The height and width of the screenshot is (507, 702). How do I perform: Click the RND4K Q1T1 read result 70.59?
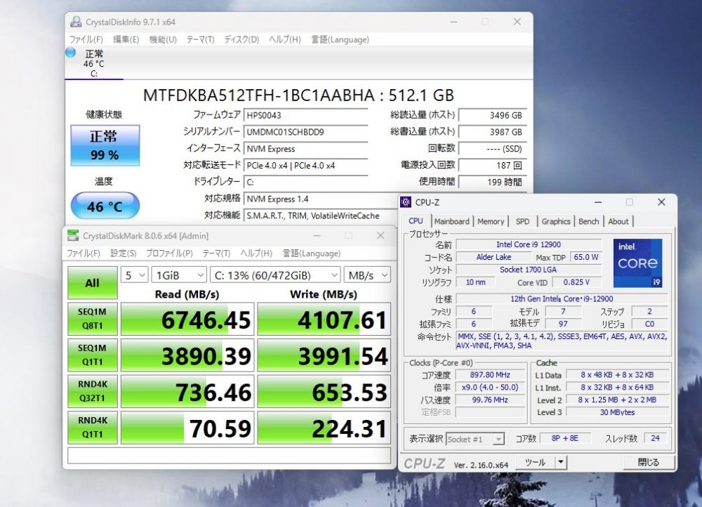click(x=187, y=428)
